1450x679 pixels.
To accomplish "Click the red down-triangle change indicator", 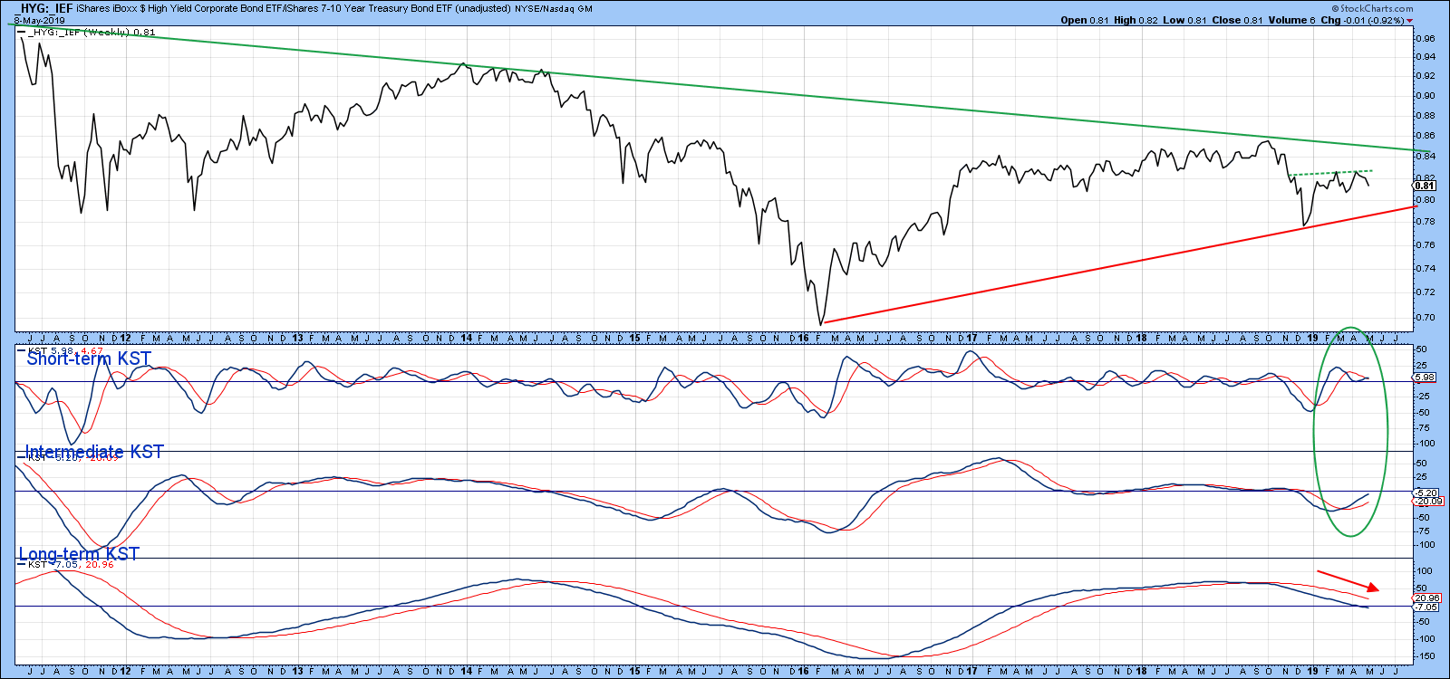I will 1409,20.
